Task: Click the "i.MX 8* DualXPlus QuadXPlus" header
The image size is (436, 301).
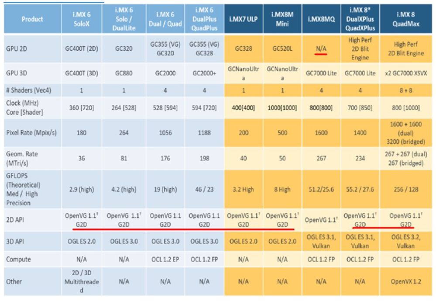Action: click(360, 19)
